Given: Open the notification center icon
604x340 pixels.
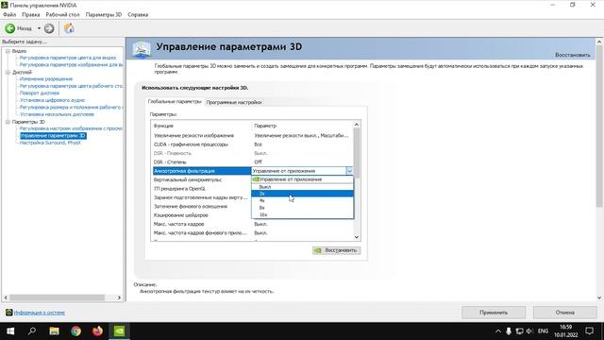Looking at the screenshot, I should [x=589, y=331].
